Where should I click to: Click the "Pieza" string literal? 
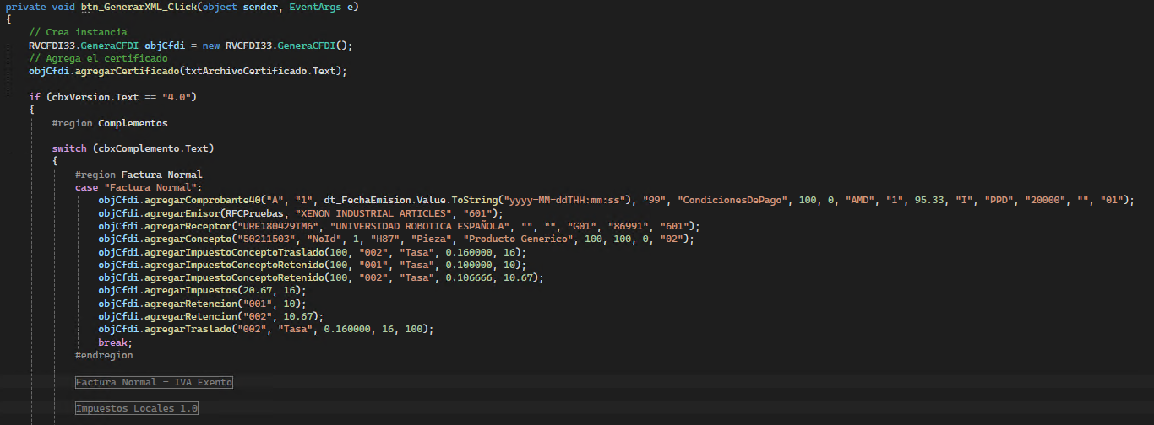point(432,239)
